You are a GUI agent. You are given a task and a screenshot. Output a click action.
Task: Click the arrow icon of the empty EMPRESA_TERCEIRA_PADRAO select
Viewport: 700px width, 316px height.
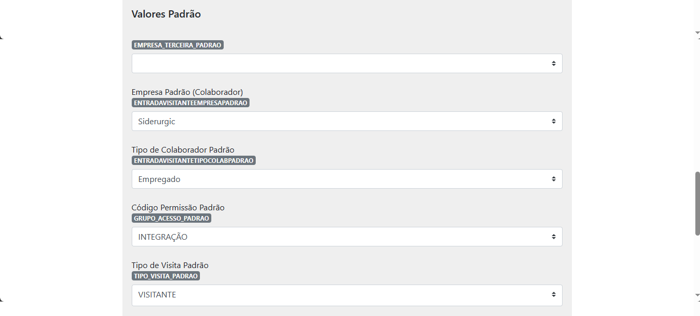(553, 63)
